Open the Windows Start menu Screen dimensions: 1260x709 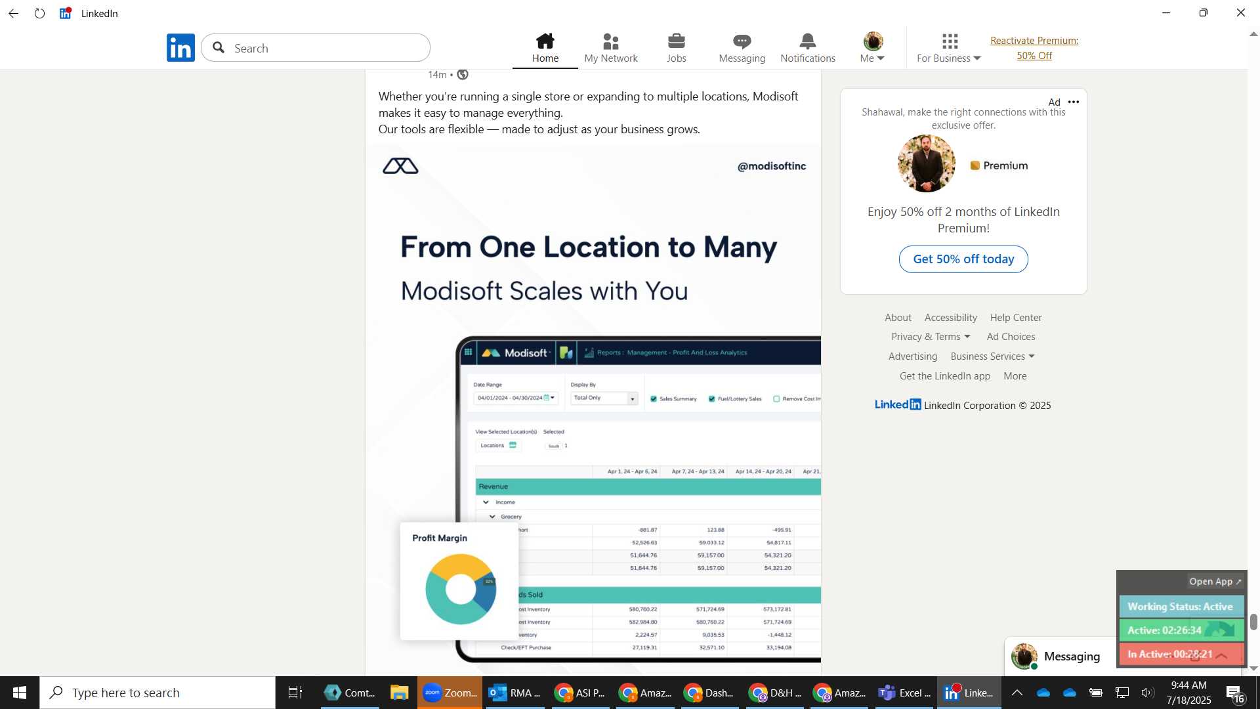tap(20, 693)
